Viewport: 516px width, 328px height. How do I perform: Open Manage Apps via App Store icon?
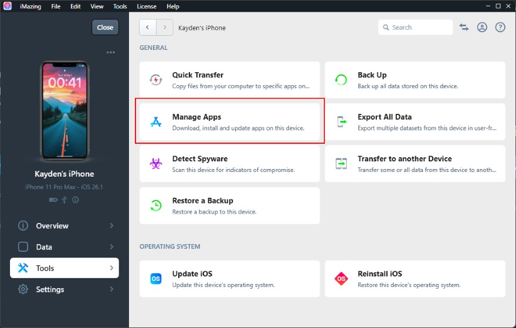click(156, 122)
